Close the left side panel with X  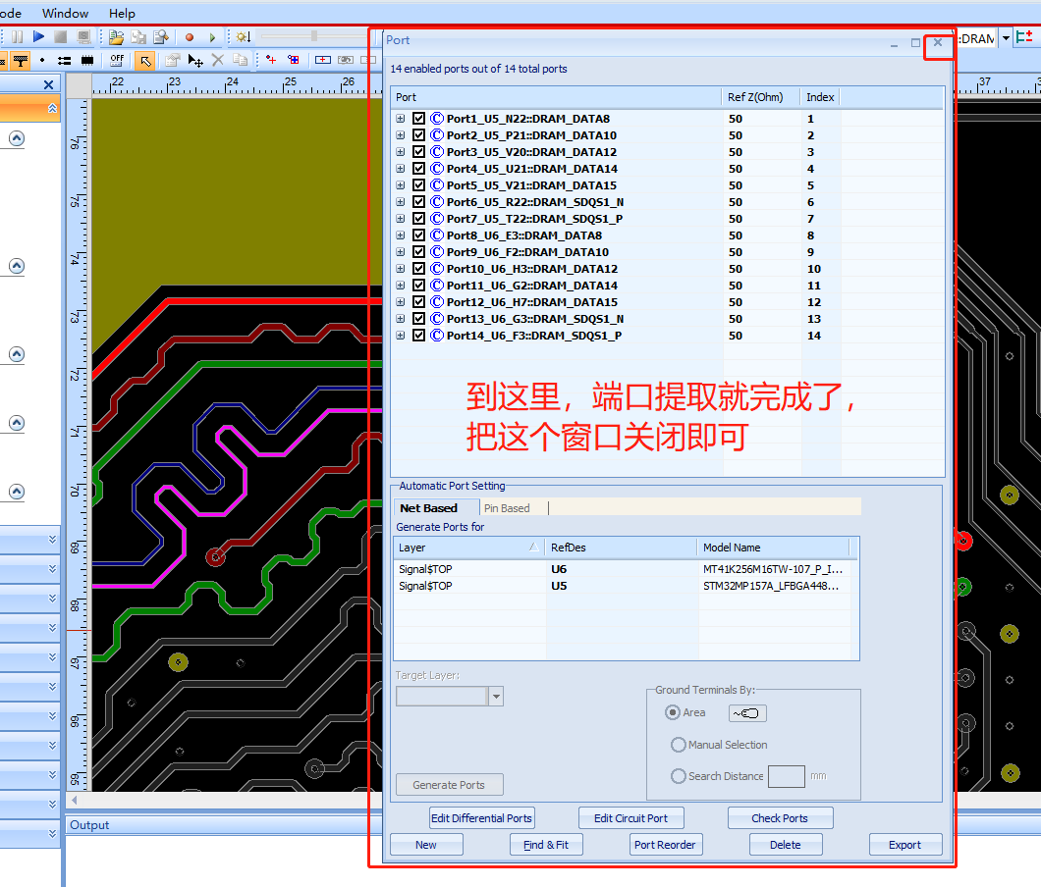tap(48, 84)
